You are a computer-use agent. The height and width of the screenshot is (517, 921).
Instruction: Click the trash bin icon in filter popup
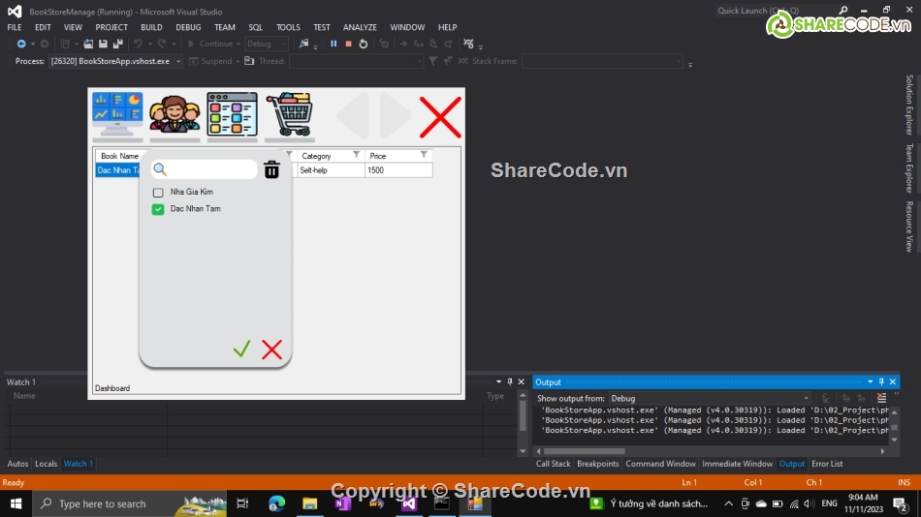(271, 169)
